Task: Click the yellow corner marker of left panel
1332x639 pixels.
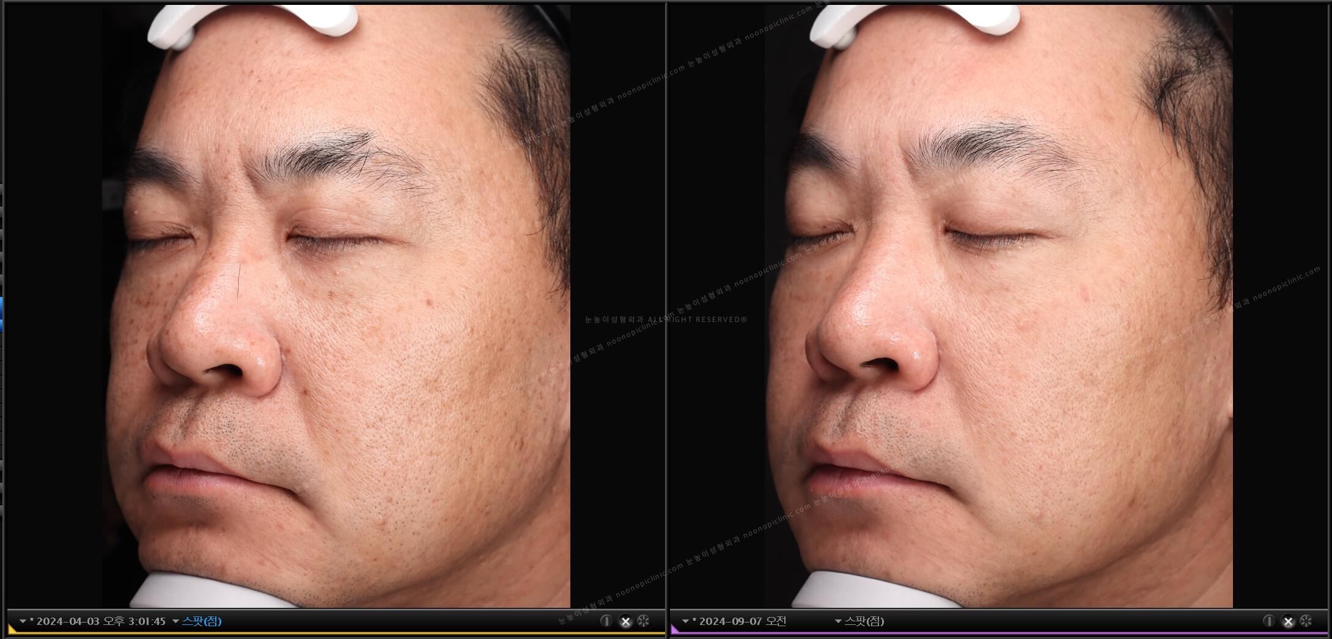Action: pos(11,629)
